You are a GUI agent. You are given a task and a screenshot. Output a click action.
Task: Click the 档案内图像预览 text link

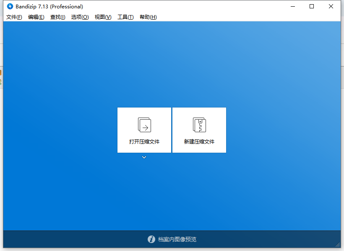177,239
